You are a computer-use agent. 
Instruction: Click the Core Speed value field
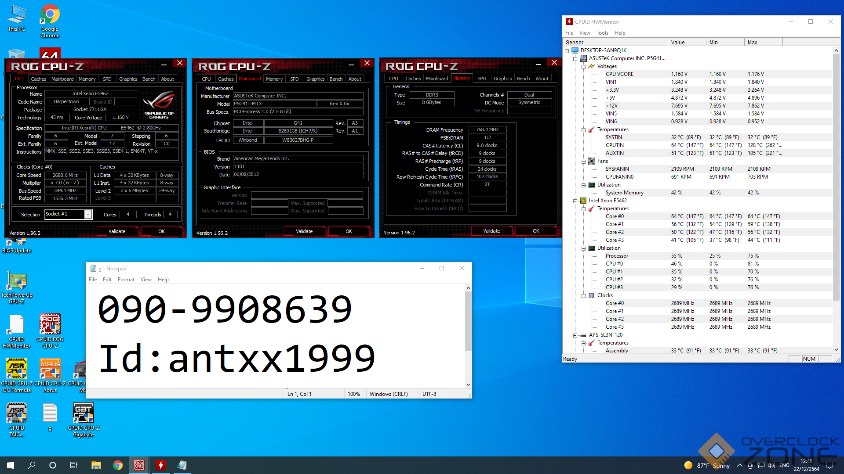tap(65, 175)
